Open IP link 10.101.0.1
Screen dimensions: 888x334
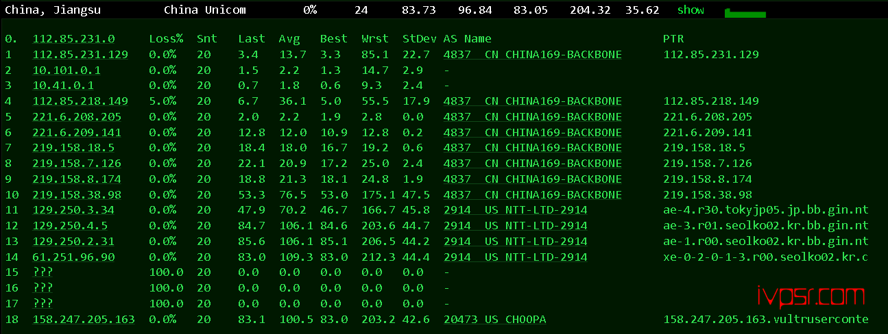pyautogui.click(x=67, y=70)
